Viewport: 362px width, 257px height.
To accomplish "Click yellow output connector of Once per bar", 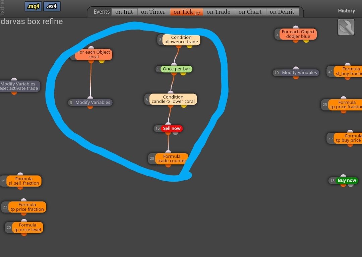I will (183, 73).
